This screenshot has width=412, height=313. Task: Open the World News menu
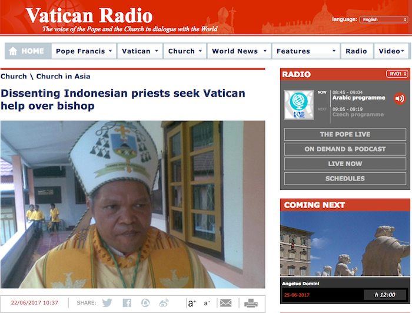[x=239, y=51]
